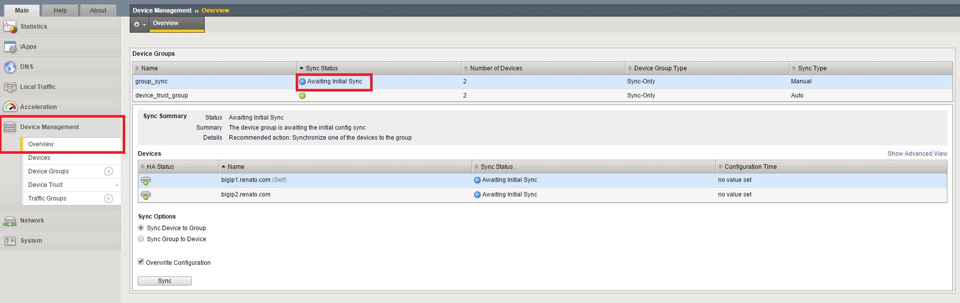Click plus icon next to Traffic Groups

[108, 198]
